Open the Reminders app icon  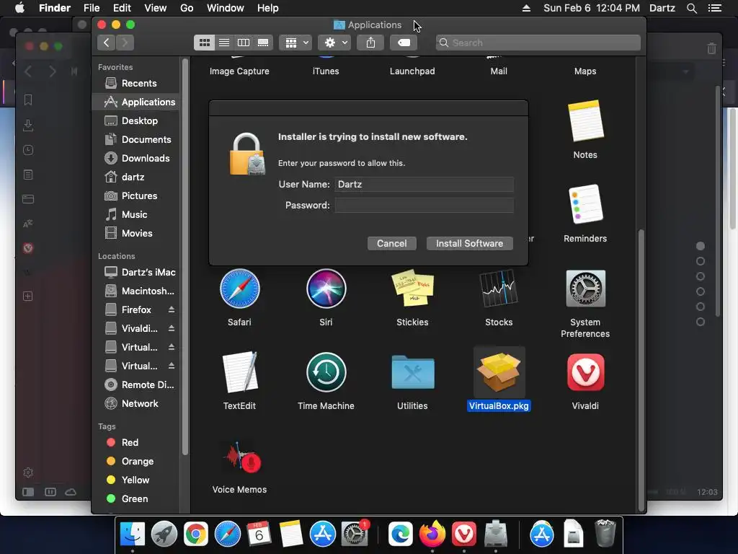point(585,204)
